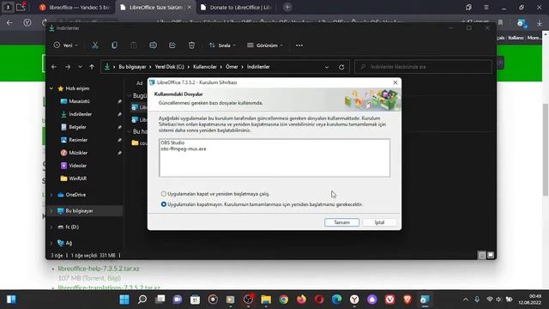Open Belgeler in the sidebar
The width and height of the screenshot is (549, 309).
click(77, 127)
